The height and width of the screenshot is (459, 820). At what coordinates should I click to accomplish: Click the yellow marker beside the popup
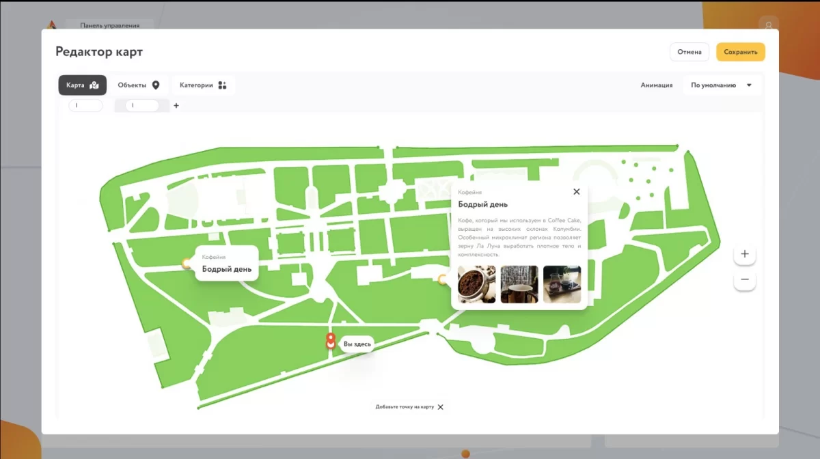[x=443, y=279]
